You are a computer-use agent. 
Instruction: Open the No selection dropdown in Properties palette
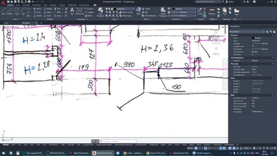[247, 32]
